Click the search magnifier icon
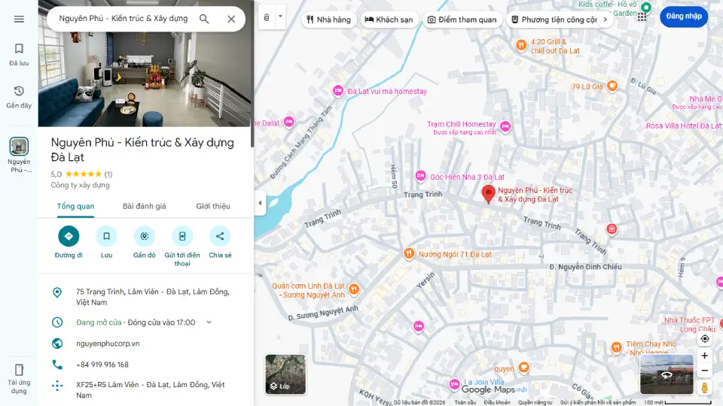 [x=204, y=19]
